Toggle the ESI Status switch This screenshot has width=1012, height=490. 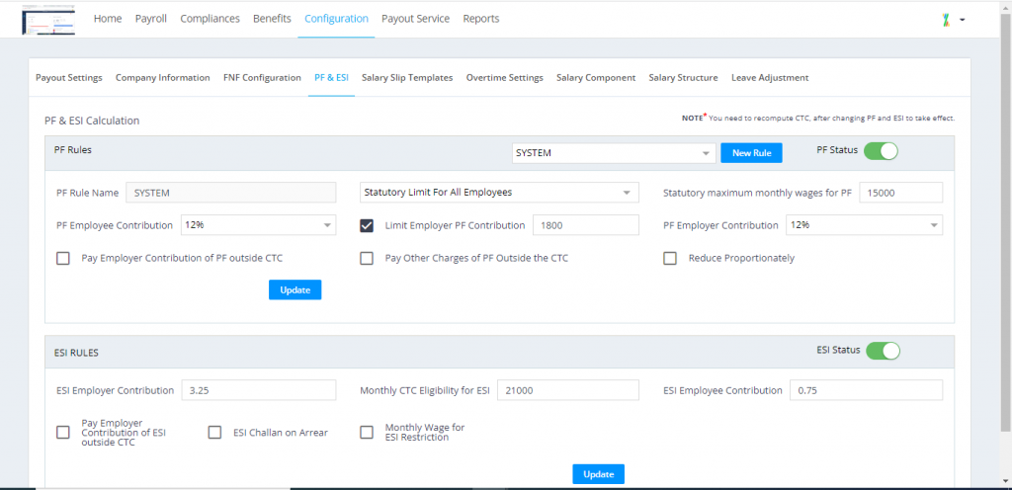coord(883,351)
